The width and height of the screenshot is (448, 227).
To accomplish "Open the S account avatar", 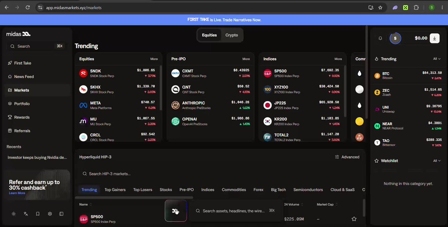I will (x=395, y=38).
